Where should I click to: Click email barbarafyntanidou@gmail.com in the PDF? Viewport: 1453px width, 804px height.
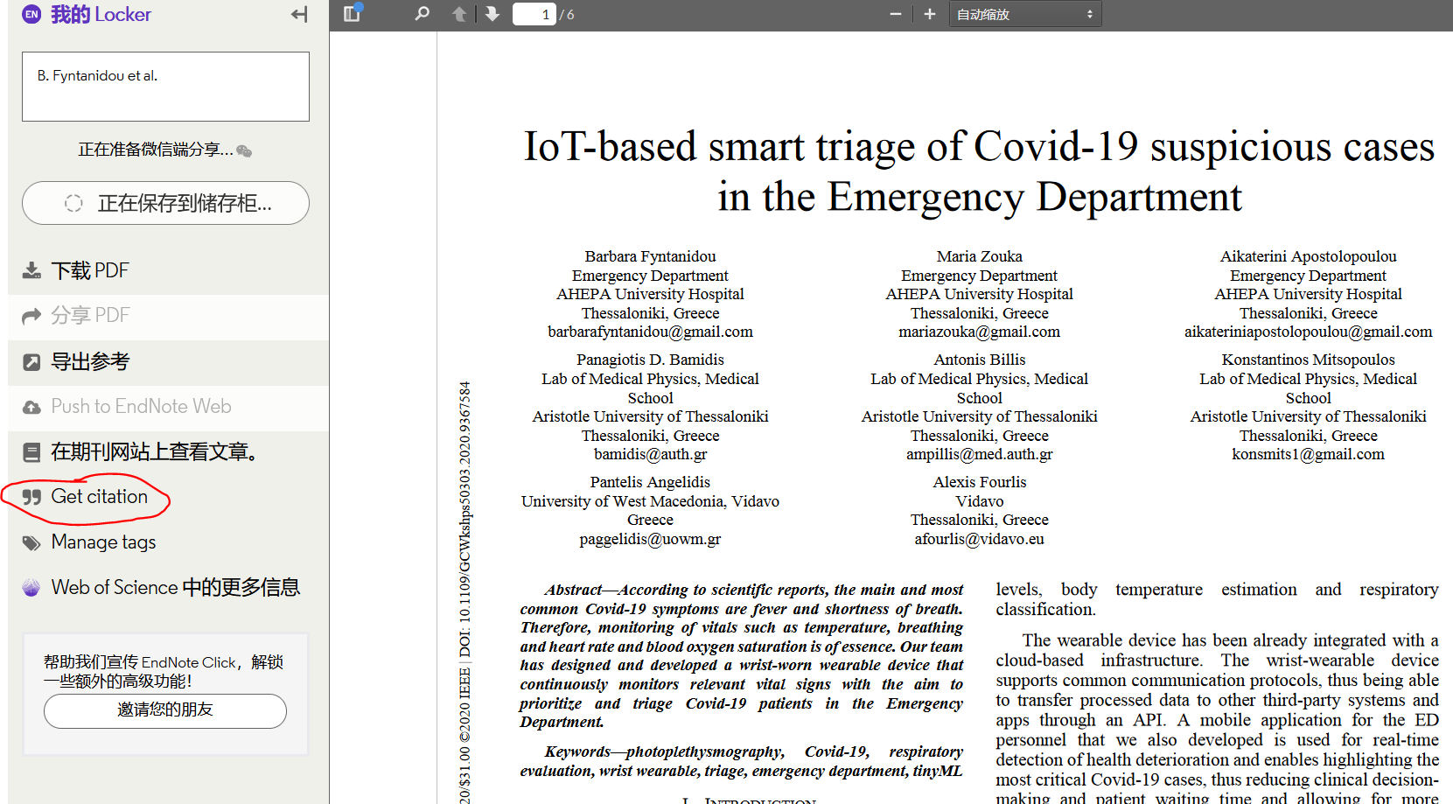[650, 332]
